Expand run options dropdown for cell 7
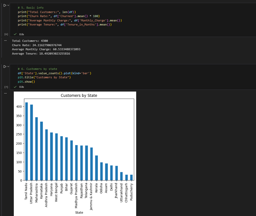 pyautogui.click(x=8, y=67)
